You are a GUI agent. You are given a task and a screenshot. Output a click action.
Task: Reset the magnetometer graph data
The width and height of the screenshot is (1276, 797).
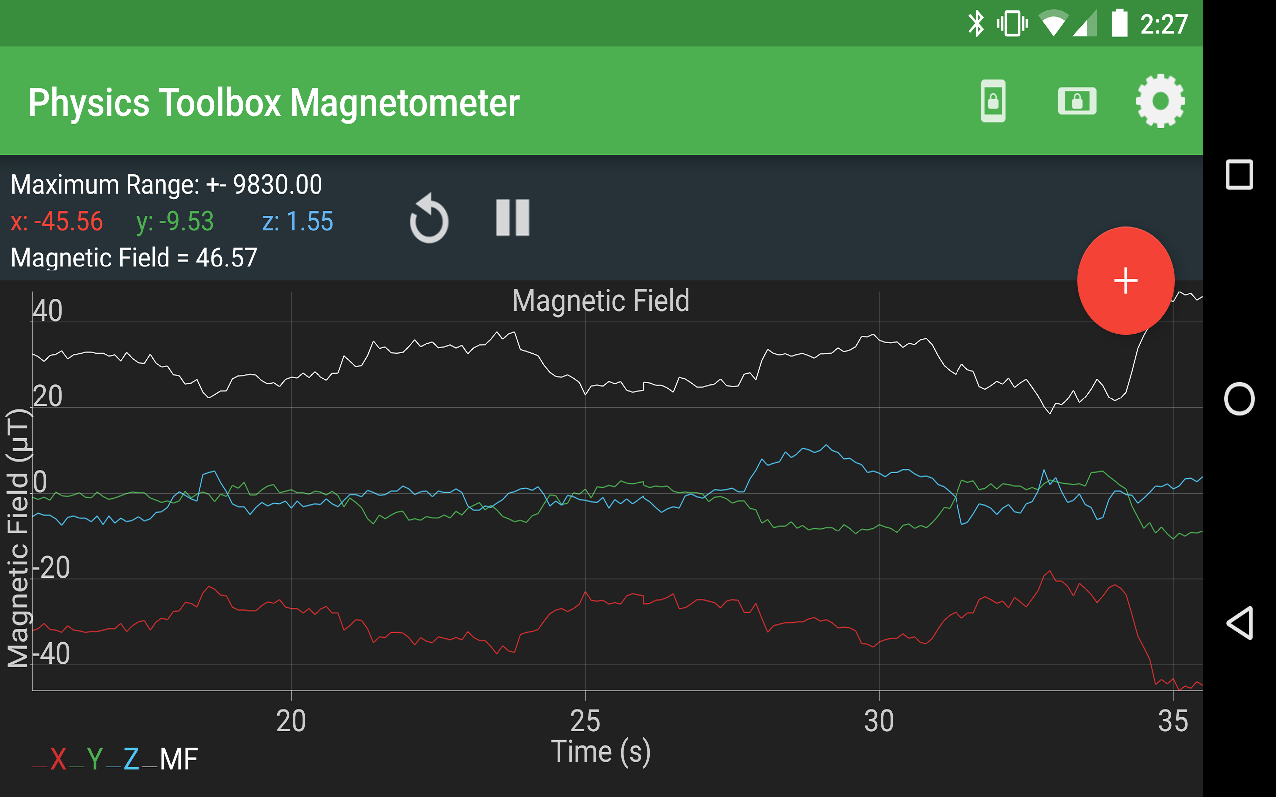[428, 218]
